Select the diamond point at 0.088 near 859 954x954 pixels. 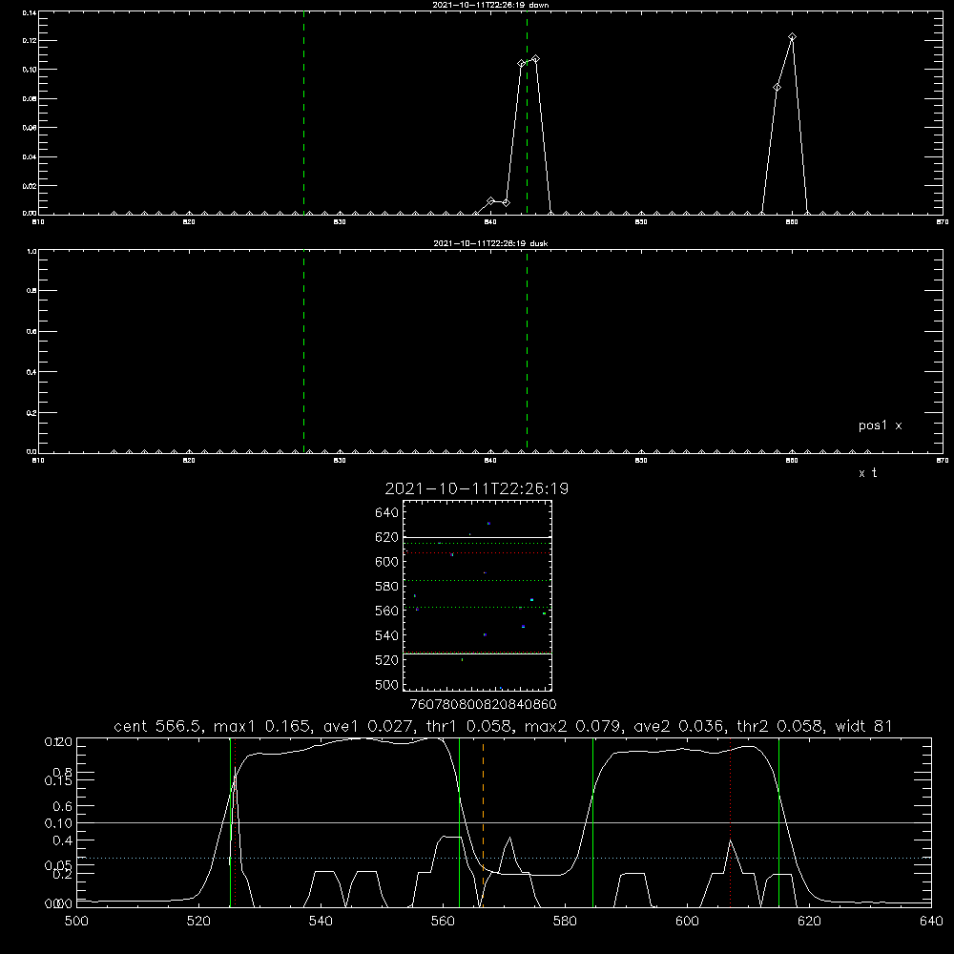pyautogui.click(x=777, y=88)
